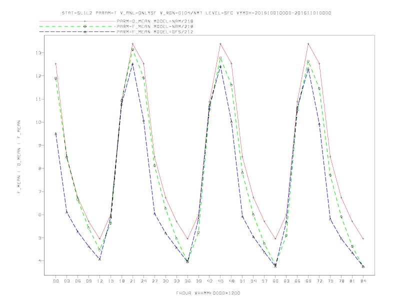
Task: Click x-axis forecast hour label 57
Action: point(264,281)
